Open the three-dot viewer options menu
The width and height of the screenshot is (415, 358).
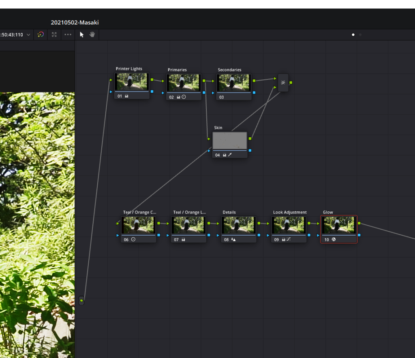coord(68,35)
